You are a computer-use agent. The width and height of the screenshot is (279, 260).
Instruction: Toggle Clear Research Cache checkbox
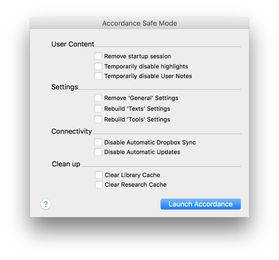[99, 185]
